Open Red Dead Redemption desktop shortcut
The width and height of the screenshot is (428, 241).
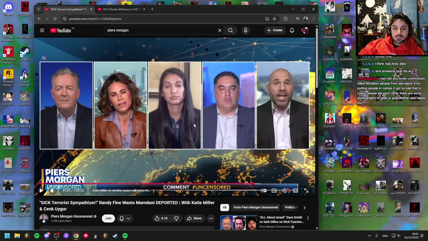(x=8, y=33)
